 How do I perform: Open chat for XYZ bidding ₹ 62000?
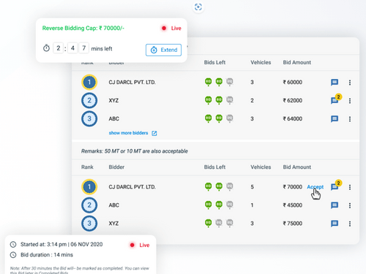click(x=335, y=101)
